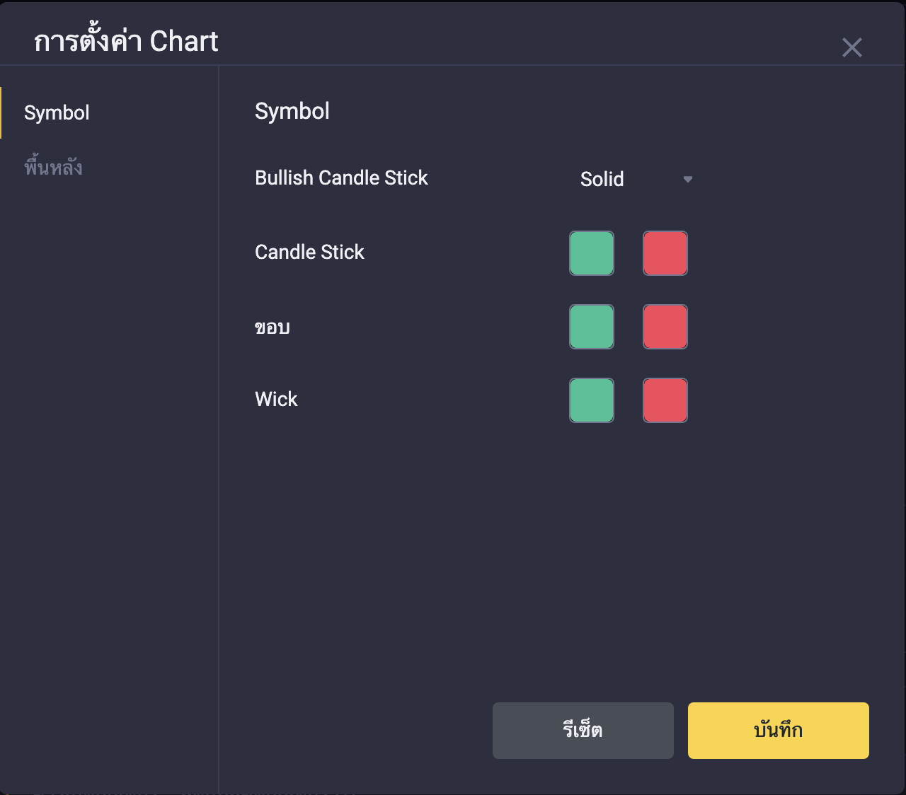Close the Chart settings dialog
The height and width of the screenshot is (795, 906).
point(851,47)
